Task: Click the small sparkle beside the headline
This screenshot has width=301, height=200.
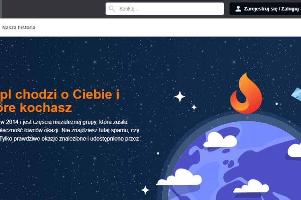Action: (x=194, y=108)
